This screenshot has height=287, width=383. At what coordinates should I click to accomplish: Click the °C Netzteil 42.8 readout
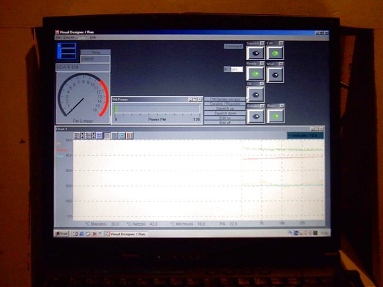142,224
